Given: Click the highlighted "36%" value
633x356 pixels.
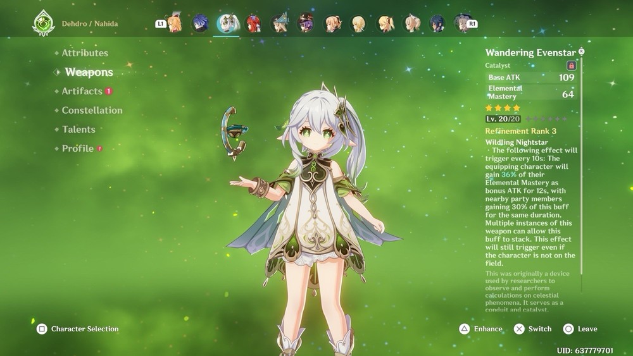Looking at the screenshot, I should pos(509,175).
